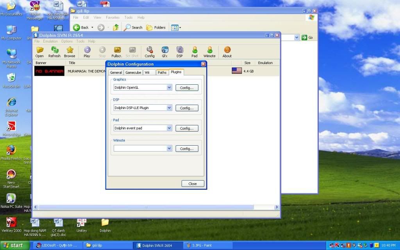Screen dimensions: 400x250
Task: Switch to the Gamecube tab
Action: (x=133, y=72)
